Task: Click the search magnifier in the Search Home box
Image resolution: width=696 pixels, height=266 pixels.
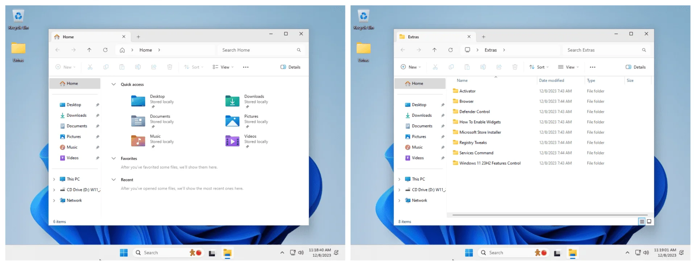Action: [299, 50]
